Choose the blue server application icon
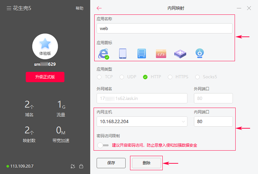Image resolution: width=258 pixels, height=174 pixels. pos(142,53)
